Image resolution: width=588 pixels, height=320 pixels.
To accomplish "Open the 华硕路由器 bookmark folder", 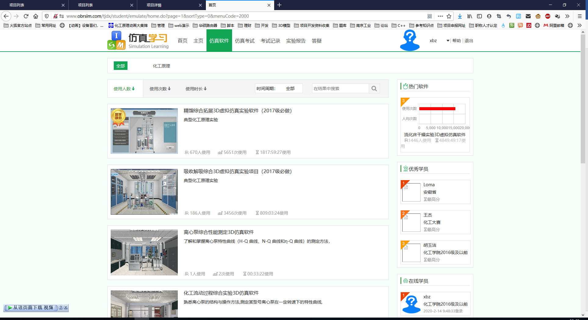I will tap(205, 25).
